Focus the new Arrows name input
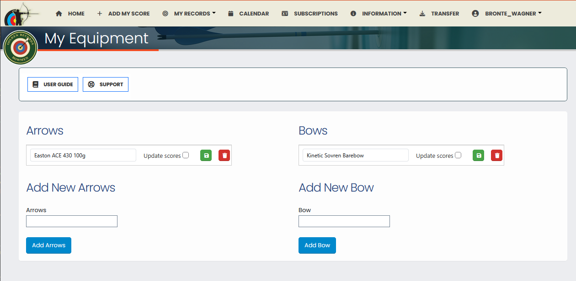Screen dimensions: 576x281 (72, 221)
